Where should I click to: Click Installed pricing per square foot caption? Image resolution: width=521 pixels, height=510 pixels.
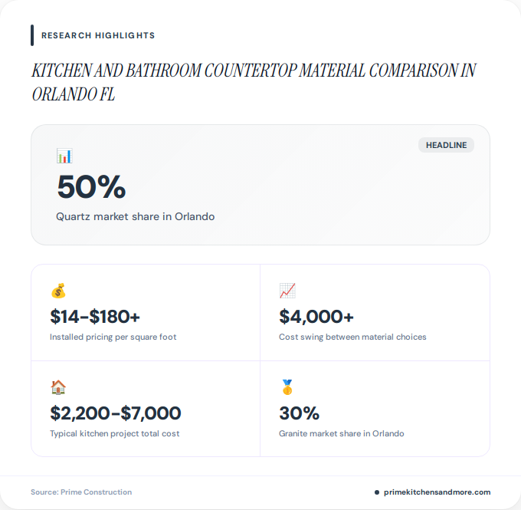click(113, 337)
